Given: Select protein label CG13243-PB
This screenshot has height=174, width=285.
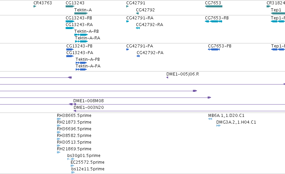Looking at the screenshot, I should click(79, 46).
